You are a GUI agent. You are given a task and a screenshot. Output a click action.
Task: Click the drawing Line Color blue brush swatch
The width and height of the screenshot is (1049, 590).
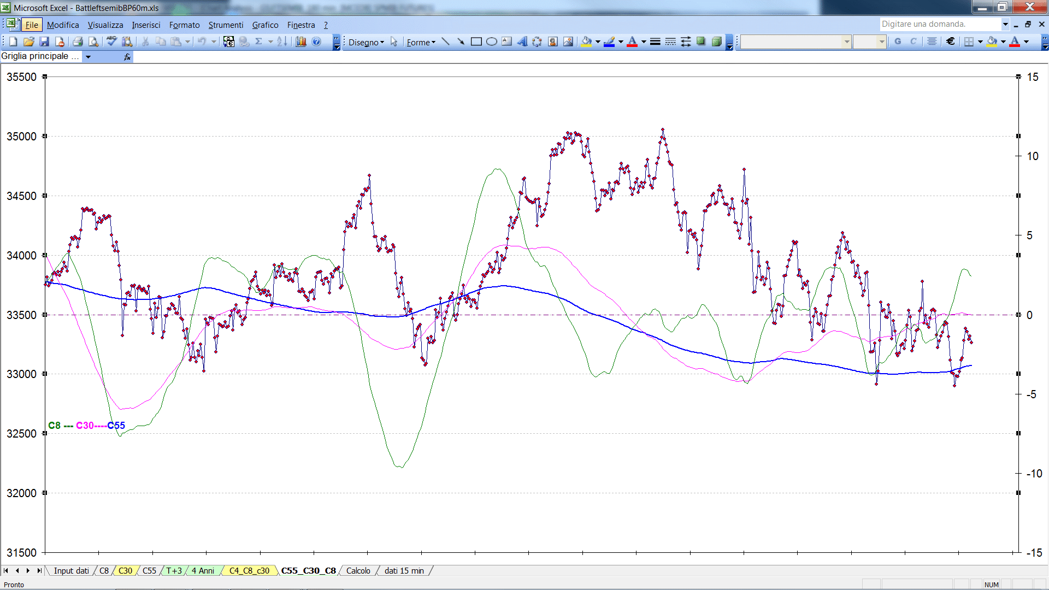tap(610, 42)
